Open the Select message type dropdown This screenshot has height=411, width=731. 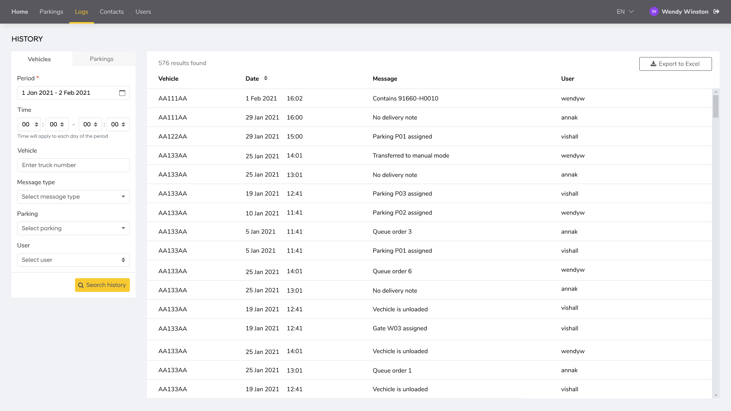pos(73,197)
